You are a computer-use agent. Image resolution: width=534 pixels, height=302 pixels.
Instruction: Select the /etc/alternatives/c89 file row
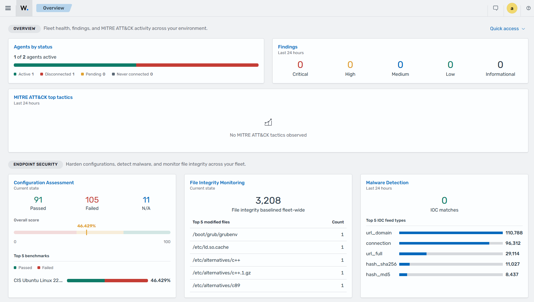(268, 285)
